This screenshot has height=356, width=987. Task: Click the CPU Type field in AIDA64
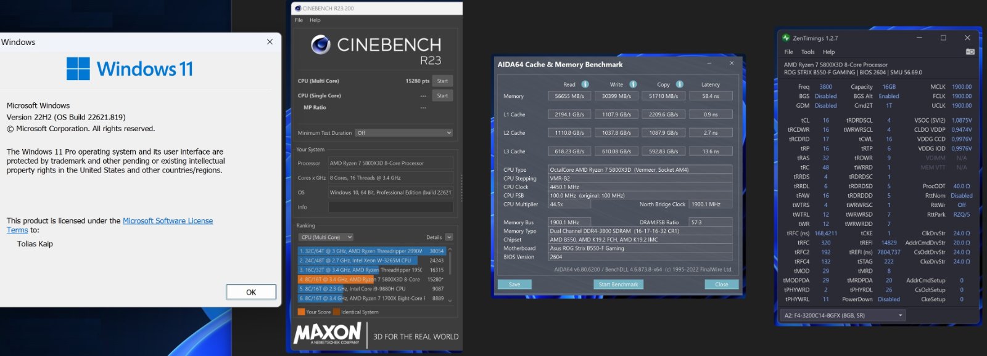pos(640,170)
